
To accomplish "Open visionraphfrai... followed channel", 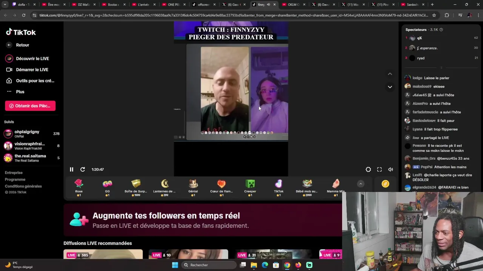I will point(32,146).
